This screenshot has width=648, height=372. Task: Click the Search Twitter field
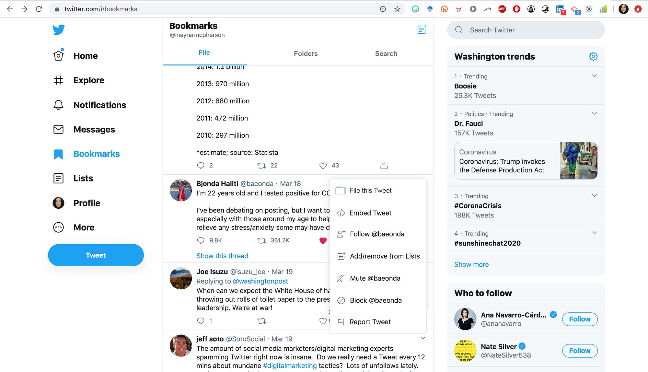click(x=526, y=30)
